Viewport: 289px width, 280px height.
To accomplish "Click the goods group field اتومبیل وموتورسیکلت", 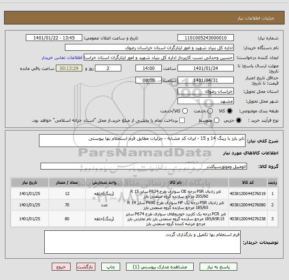I will 144,166.
